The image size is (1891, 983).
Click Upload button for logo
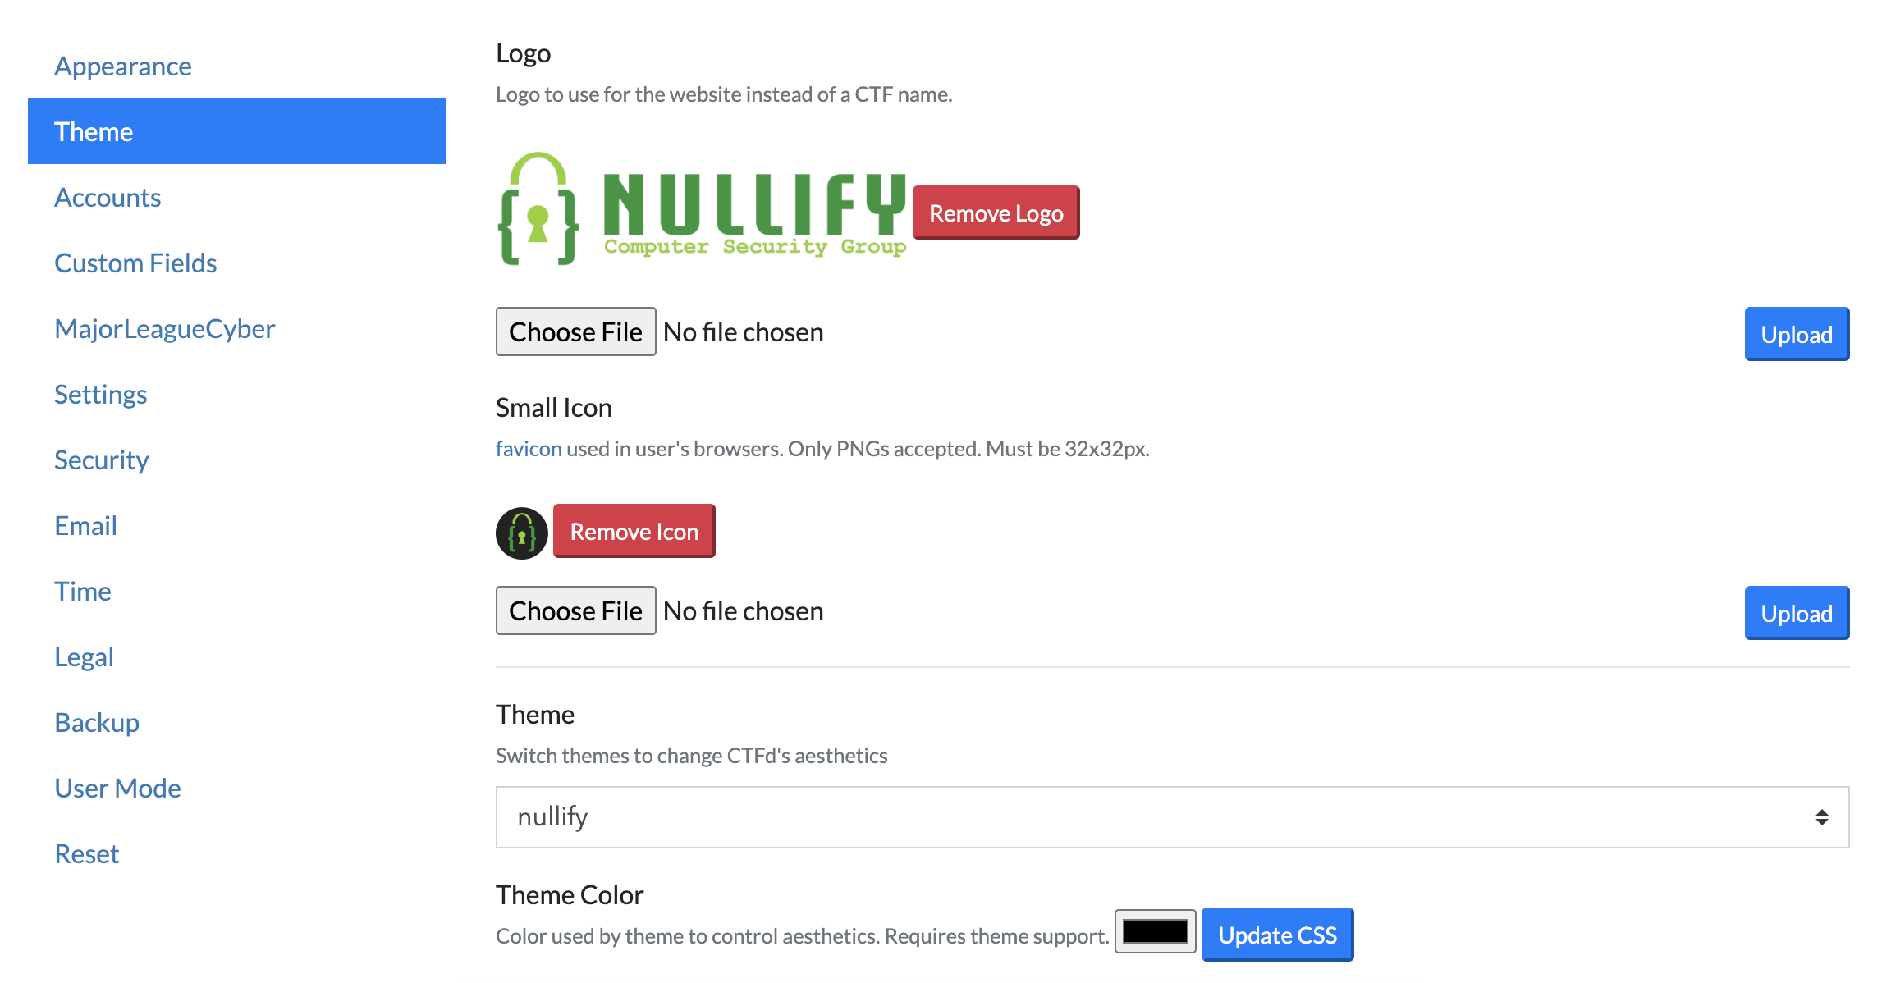coord(1797,334)
